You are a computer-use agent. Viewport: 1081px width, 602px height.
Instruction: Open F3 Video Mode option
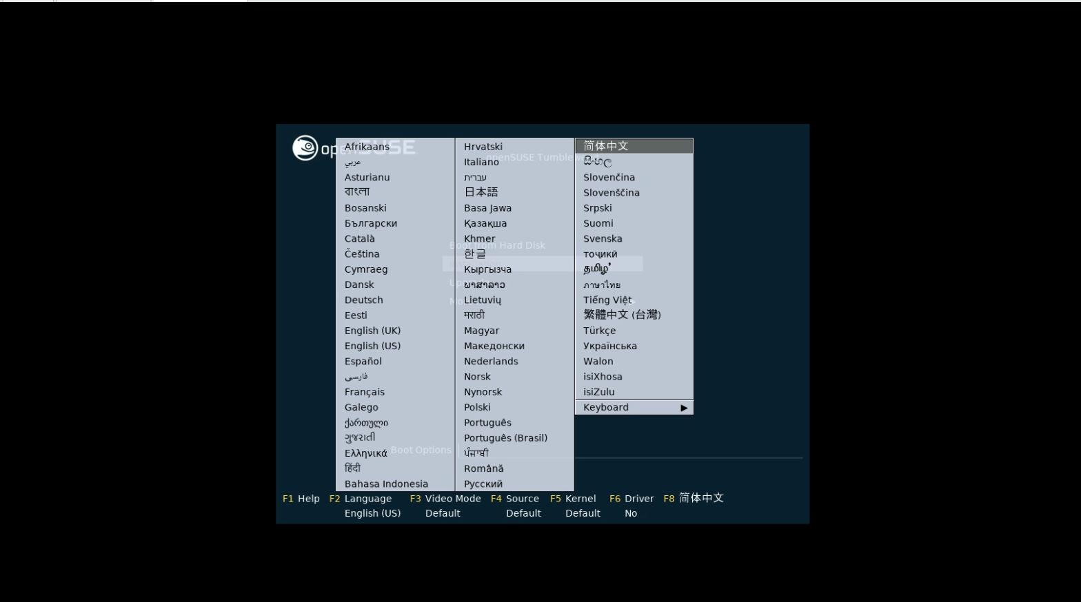pyautogui.click(x=445, y=499)
